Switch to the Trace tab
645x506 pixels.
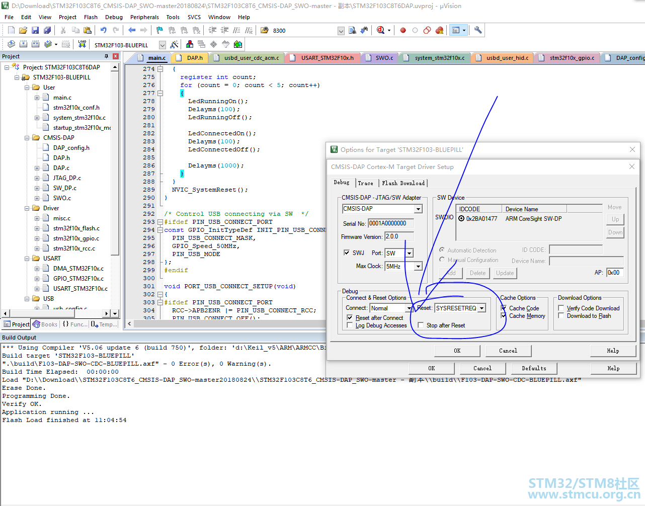pyautogui.click(x=366, y=183)
